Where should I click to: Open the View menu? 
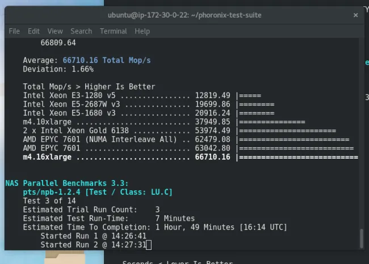click(x=55, y=31)
